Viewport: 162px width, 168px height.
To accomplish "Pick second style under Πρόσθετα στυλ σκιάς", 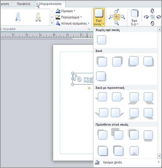I will (117, 134).
